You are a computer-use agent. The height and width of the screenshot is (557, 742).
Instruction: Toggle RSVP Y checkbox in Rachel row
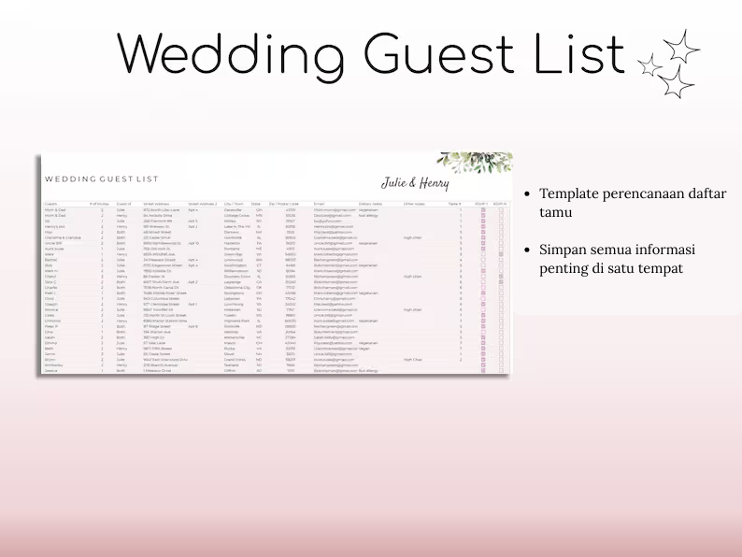[x=483, y=260]
